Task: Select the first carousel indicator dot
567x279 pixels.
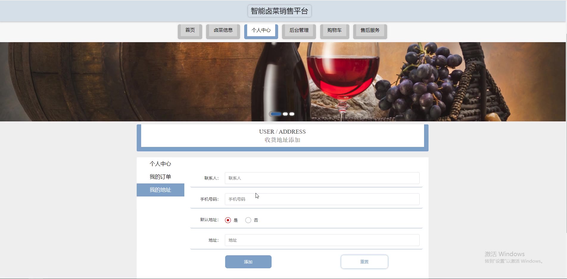Action: (276, 114)
